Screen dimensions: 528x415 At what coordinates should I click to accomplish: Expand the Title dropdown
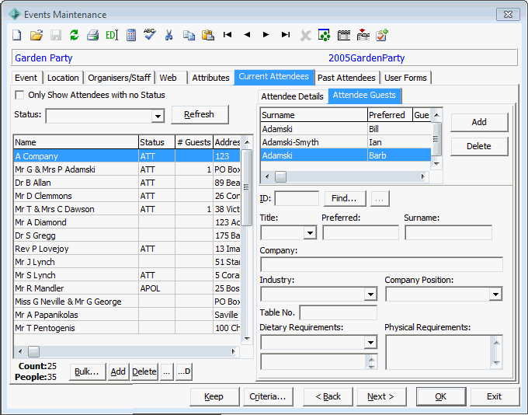click(310, 232)
